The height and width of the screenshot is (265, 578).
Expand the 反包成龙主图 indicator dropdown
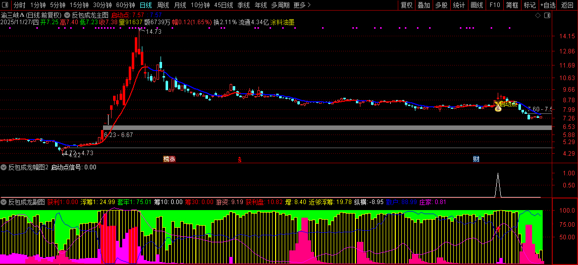tap(67, 15)
